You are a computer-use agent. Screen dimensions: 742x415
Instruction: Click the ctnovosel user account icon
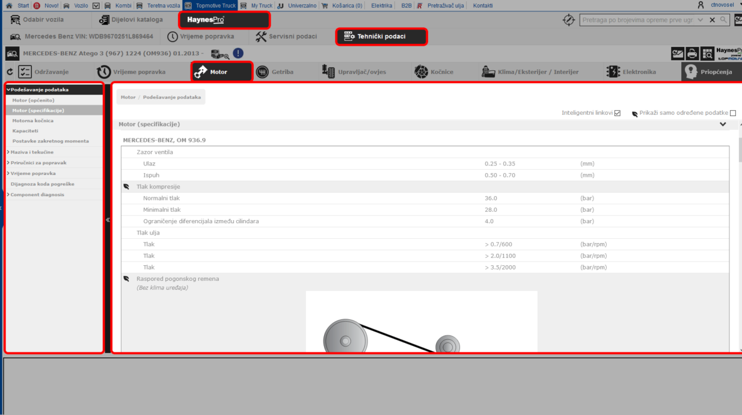(x=701, y=5)
